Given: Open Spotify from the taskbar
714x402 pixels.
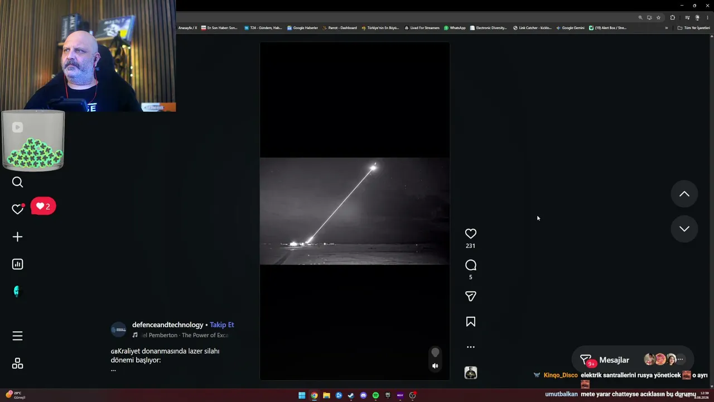Looking at the screenshot, I should (x=375, y=395).
